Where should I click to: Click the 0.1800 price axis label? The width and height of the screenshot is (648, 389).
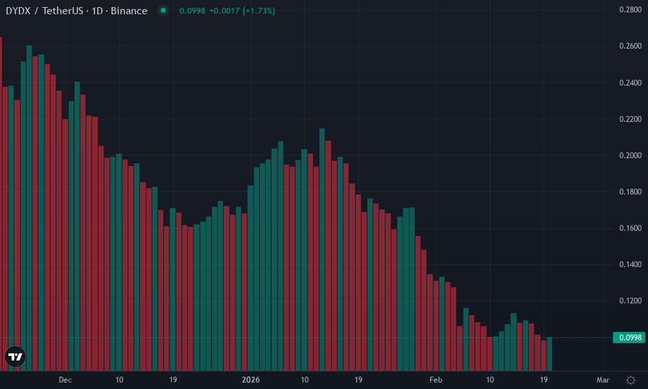(x=631, y=192)
